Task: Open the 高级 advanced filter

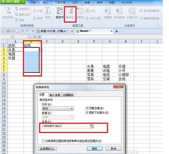Action: (x=19, y=20)
